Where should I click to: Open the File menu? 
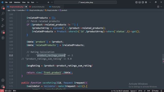tap(6, 2)
